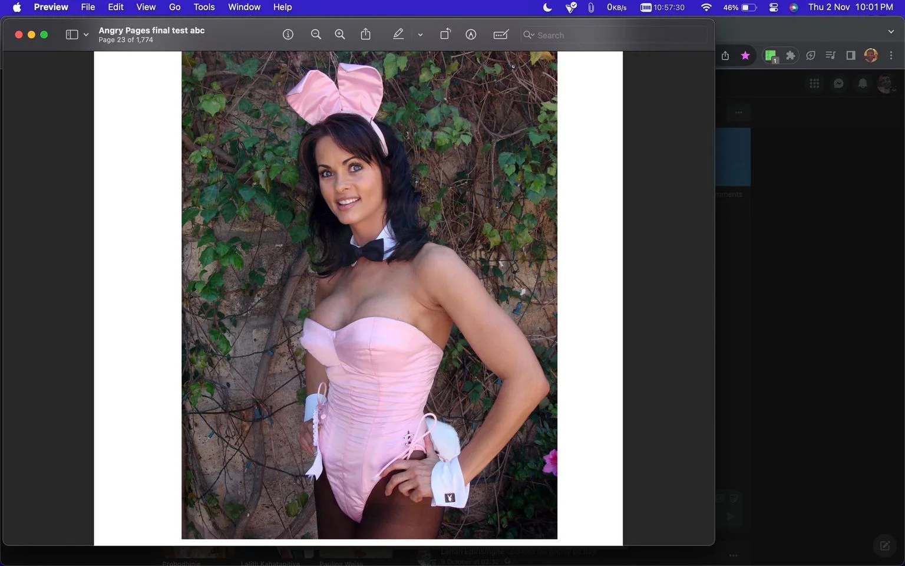Expand the browser tab list chevron
The image size is (905, 566).
pyautogui.click(x=891, y=32)
